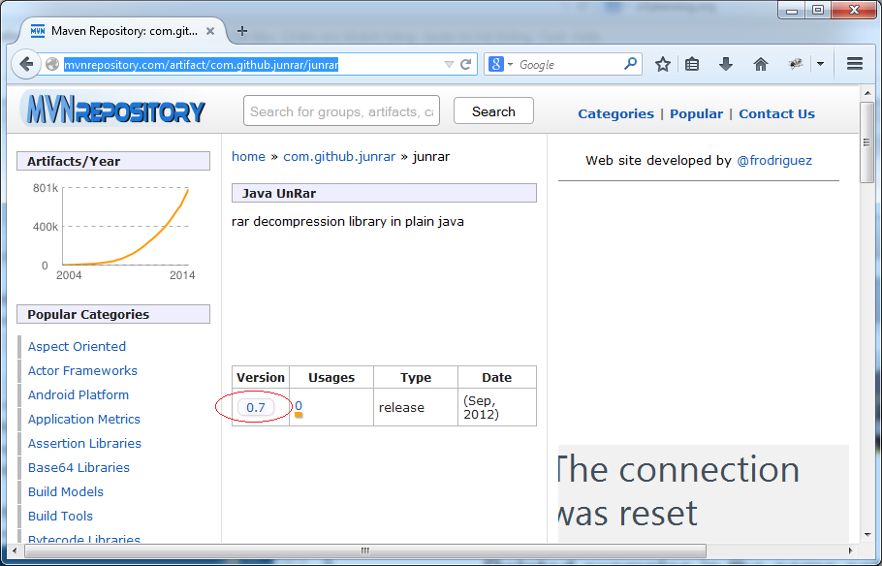Open the URL history dropdown arrow

[449, 64]
